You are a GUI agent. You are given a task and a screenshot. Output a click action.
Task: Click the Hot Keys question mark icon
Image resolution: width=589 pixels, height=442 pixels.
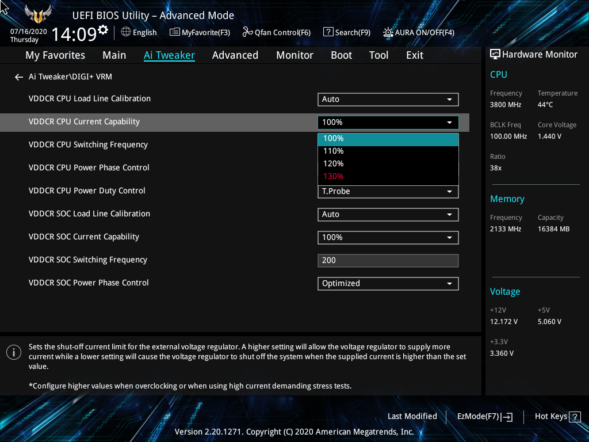pyautogui.click(x=575, y=417)
